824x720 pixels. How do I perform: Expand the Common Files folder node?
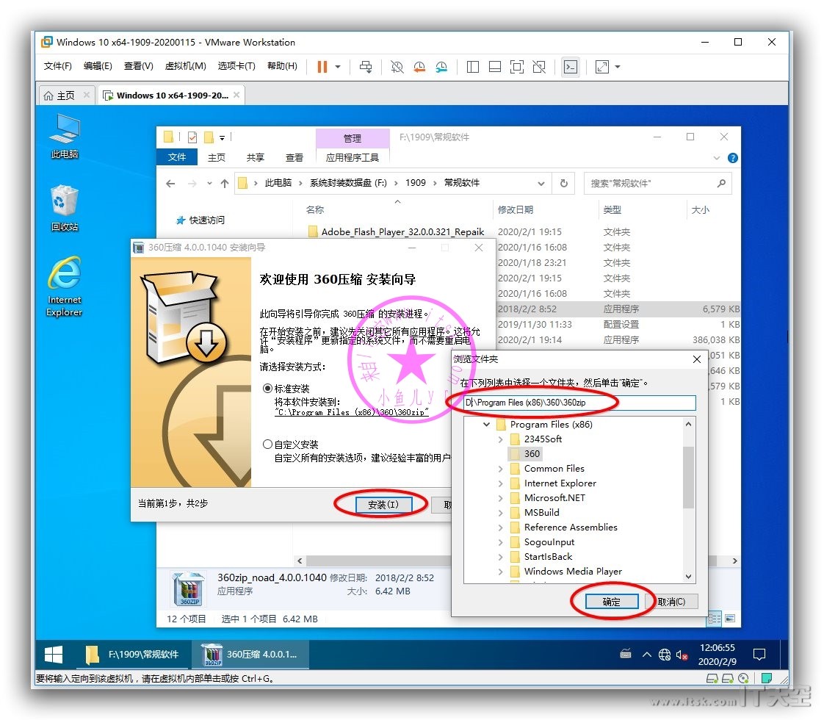point(500,468)
